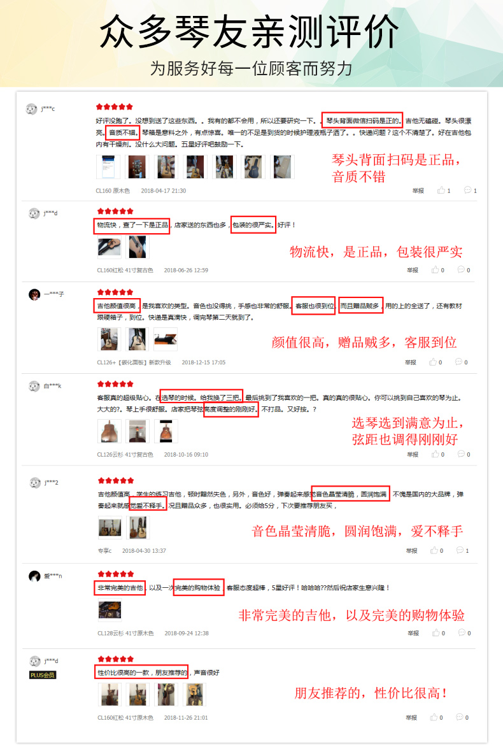Click the avatar of user 一***子

click(34, 294)
